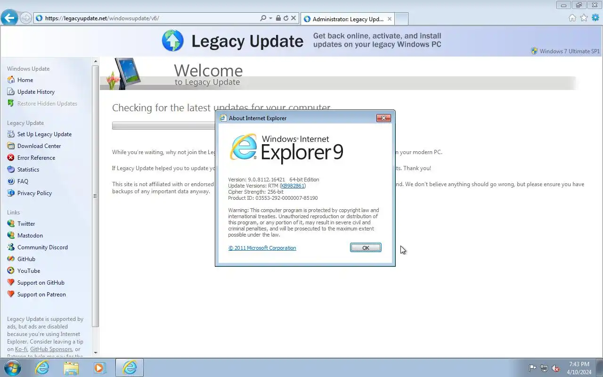The width and height of the screenshot is (603, 377).
Task: Click the IE icon in dialog title bar
Action: pyautogui.click(x=224, y=118)
